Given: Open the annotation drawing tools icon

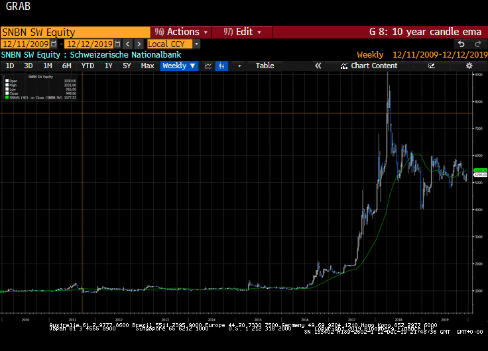Looking at the screenshot, I should 432,66.
